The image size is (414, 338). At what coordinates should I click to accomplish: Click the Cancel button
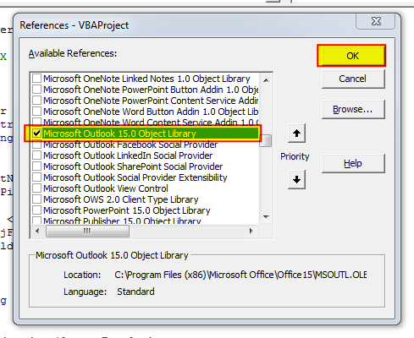coord(353,79)
